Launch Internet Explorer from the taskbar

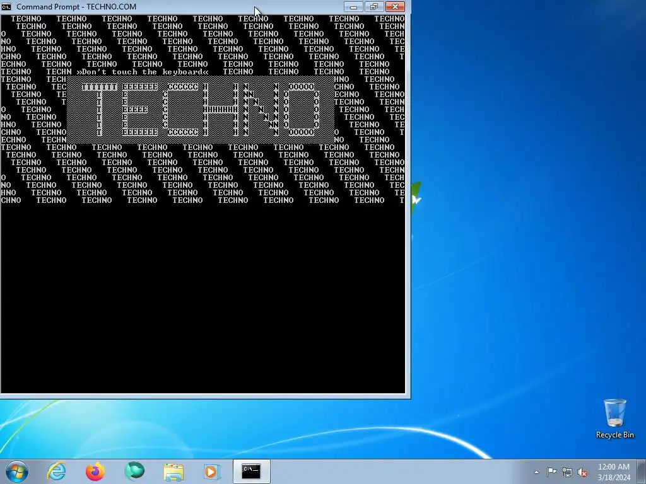(x=56, y=471)
